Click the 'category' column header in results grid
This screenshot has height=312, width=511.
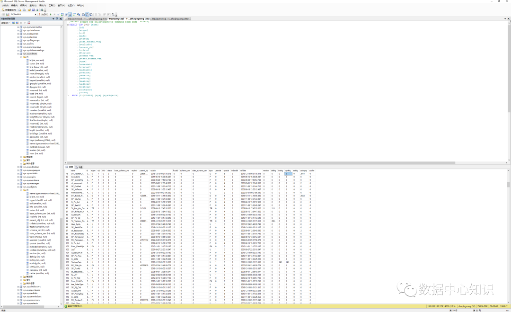pyautogui.click(x=303, y=170)
